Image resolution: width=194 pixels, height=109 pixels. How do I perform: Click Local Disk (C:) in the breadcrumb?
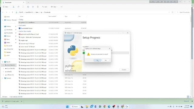(29, 12)
